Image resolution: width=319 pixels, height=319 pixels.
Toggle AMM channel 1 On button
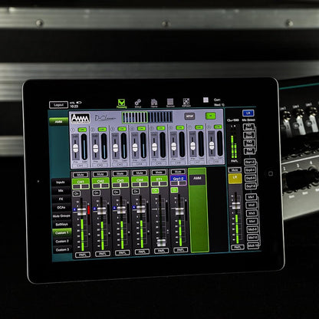coord(82,130)
